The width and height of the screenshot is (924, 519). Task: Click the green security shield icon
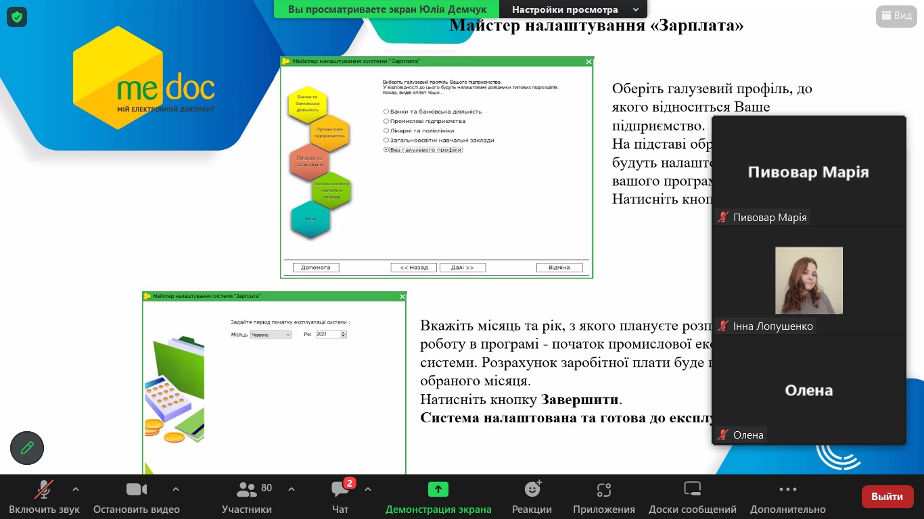17,17
